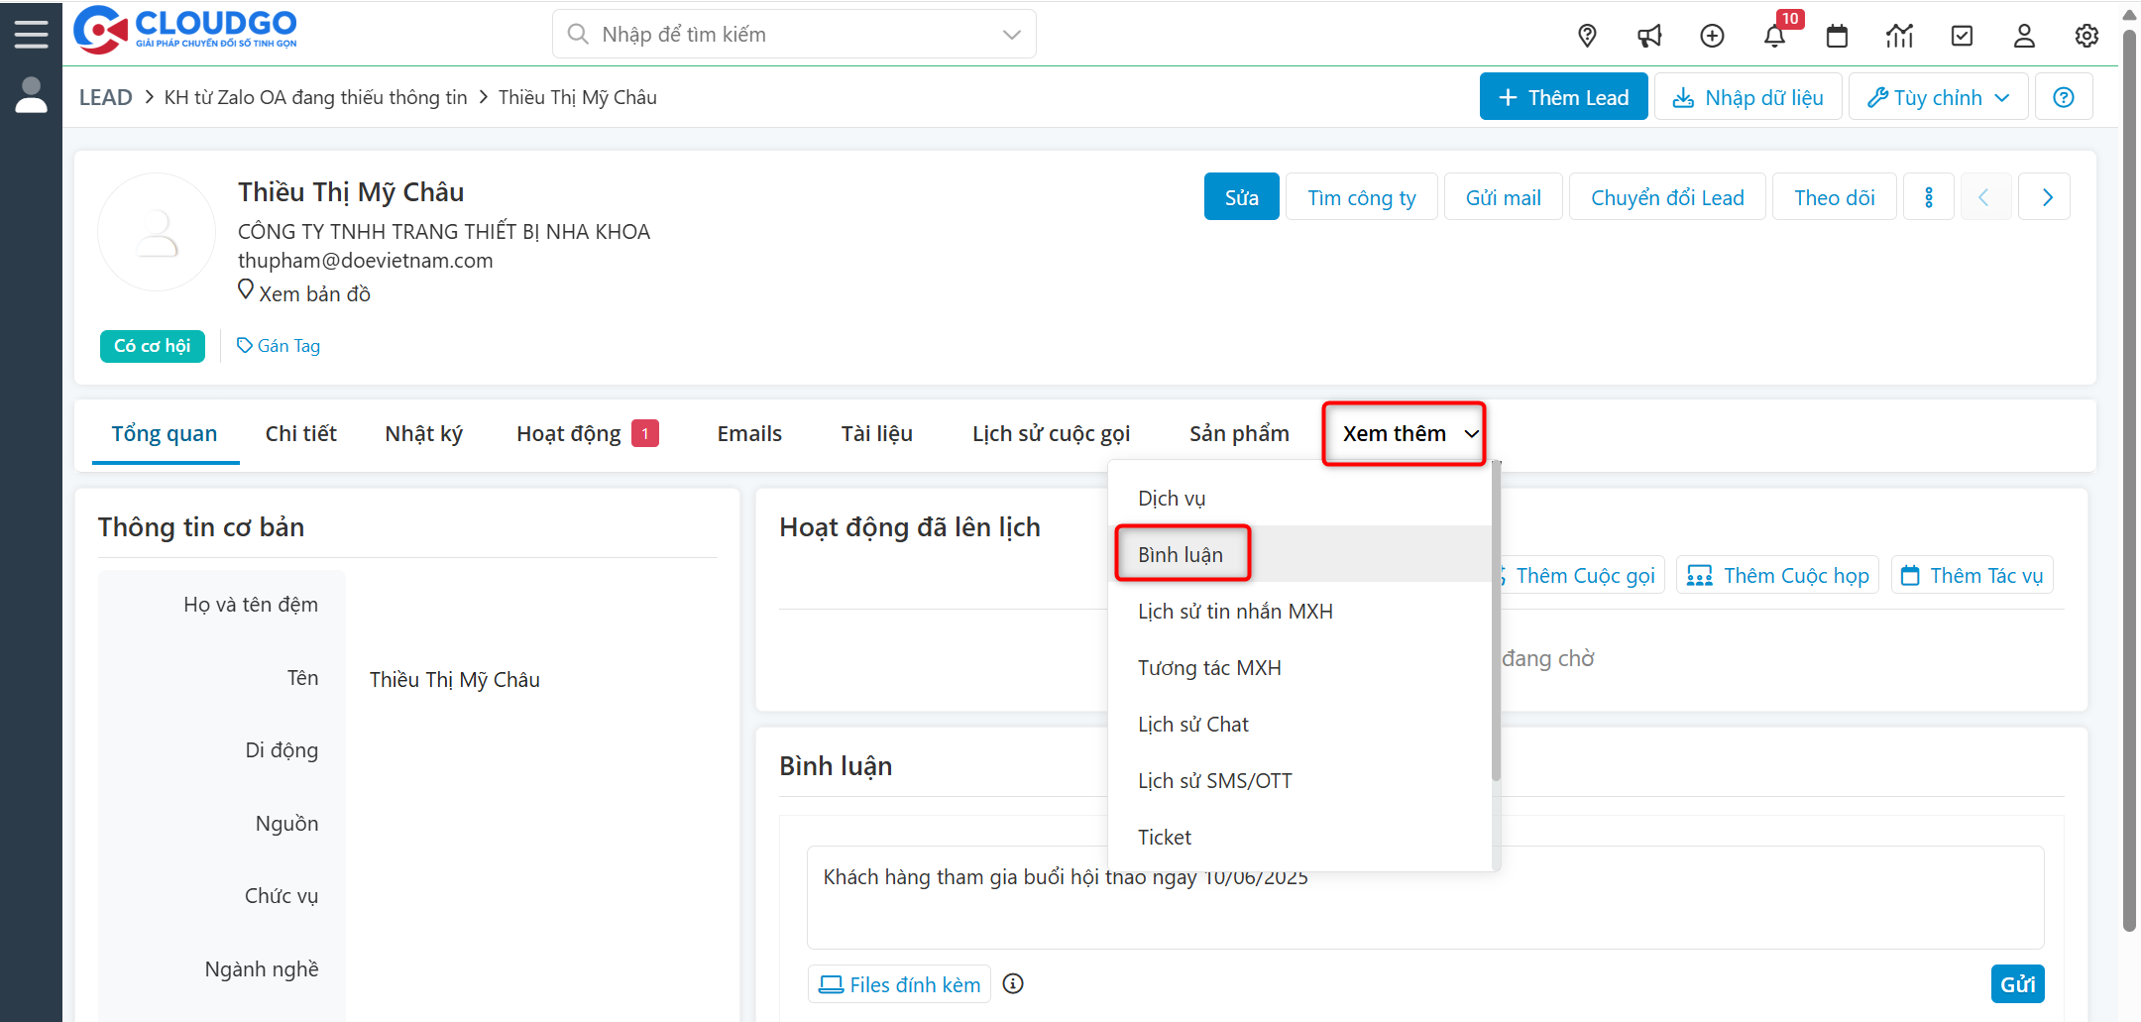Click the Thêm Lead button
The height and width of the screenshot is (1022, 2141).
(1563, 97)
